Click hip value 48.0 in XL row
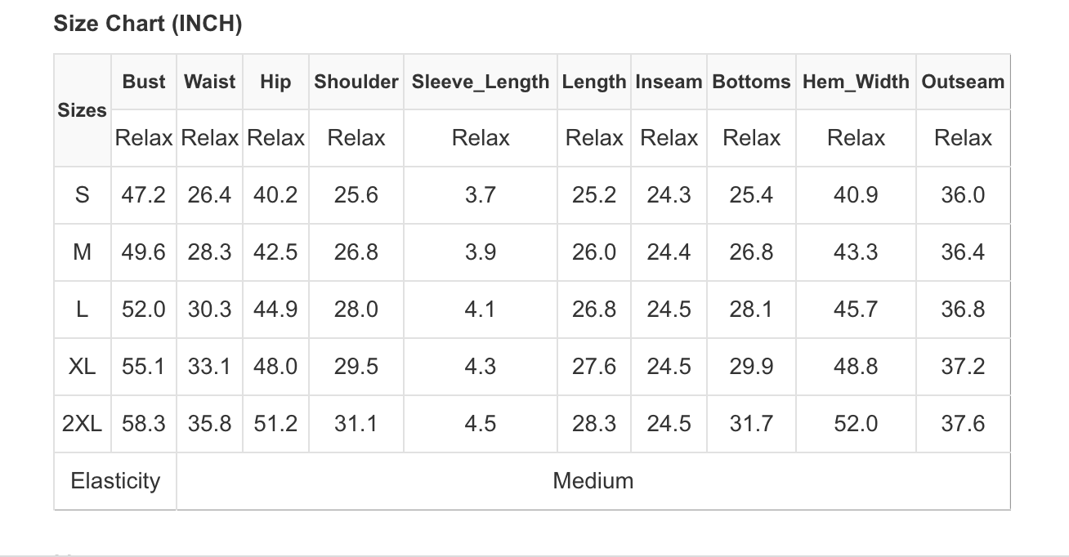This screenshot has width=1069, height=557. [275, 367]
